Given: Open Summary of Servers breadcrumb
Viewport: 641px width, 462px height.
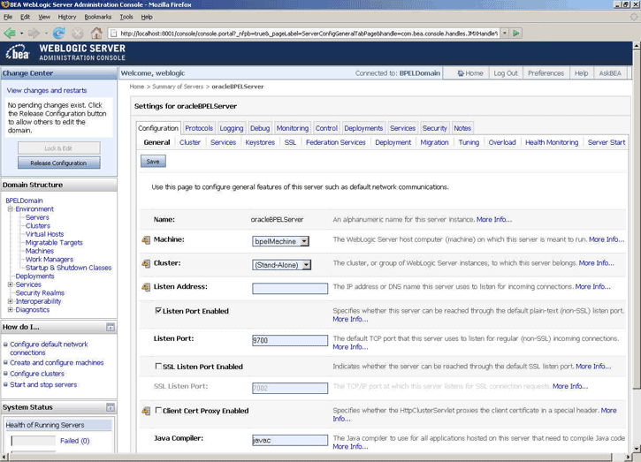Looking at the screenshot, I should [178, 87].
